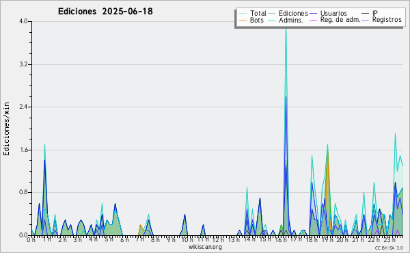Click the 'Admins.' legend entry
This screenshot has height=253, width=410.
(291, 20)
